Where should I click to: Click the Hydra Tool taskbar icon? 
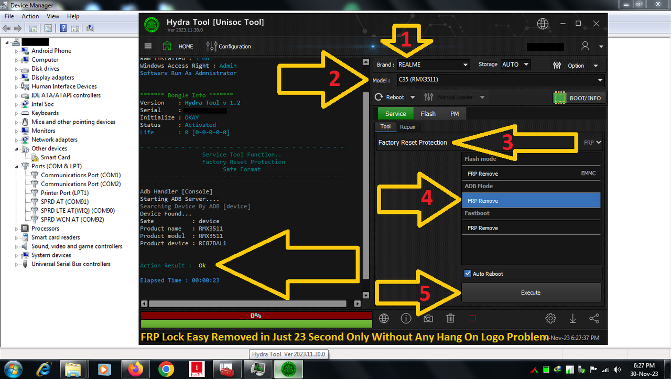click(288, 369)
